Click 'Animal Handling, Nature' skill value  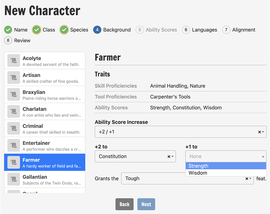(x=178, y=86)
